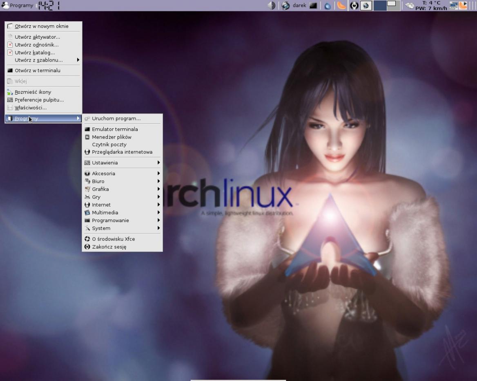Click the orange crescent launcher icon
Screen dimensions: 477x381
tap(341, 6)
